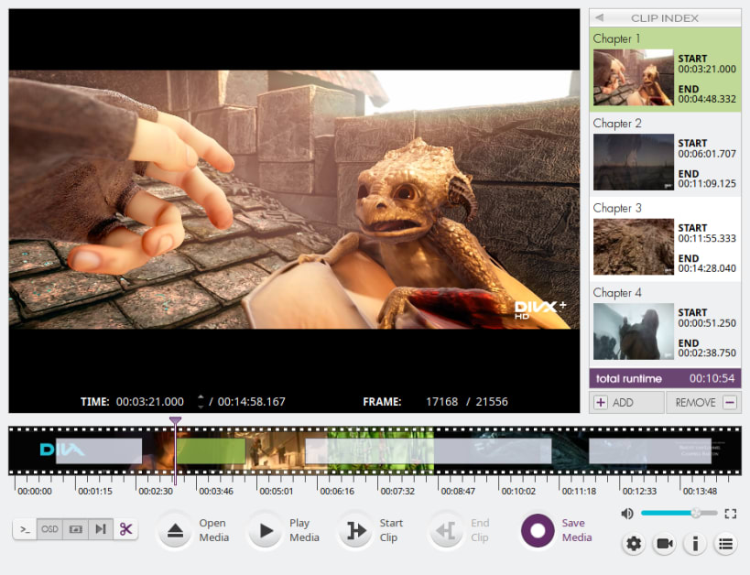Click Chapter 3 END time 00:14:28.040
Image resolution: width=750 pixels, height=575 pixels.
707,268
